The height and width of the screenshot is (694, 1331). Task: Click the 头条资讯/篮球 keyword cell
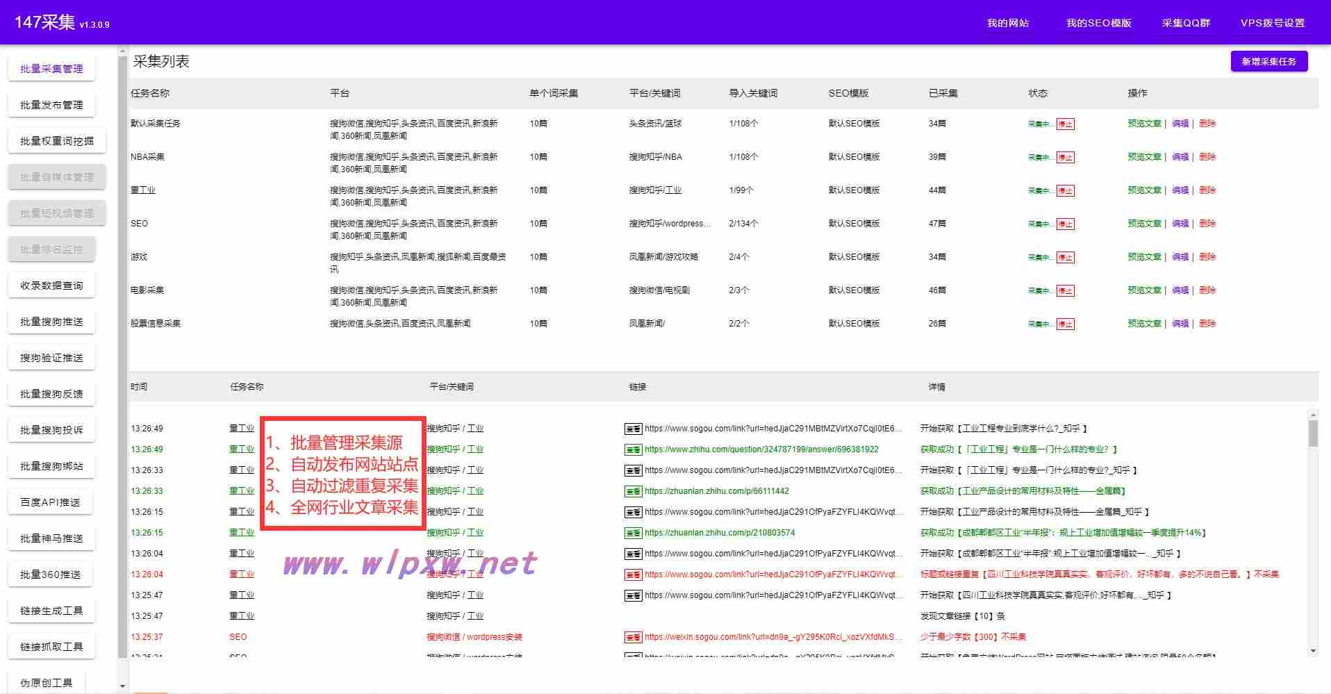pos(655,123)
